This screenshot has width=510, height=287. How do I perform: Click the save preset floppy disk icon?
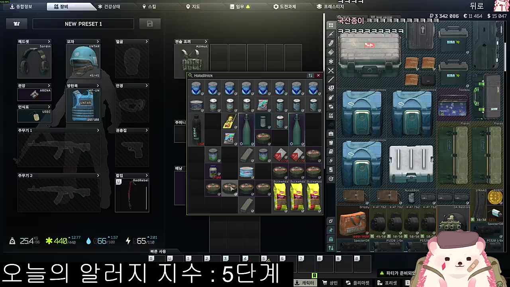pos(150,24)
